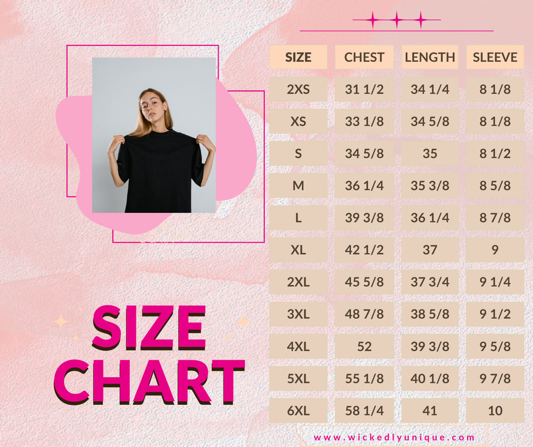This screenshot has width=533, height=447.
Task: Click the middle pink sparkle star at top
Action: [x=397, y=20]
